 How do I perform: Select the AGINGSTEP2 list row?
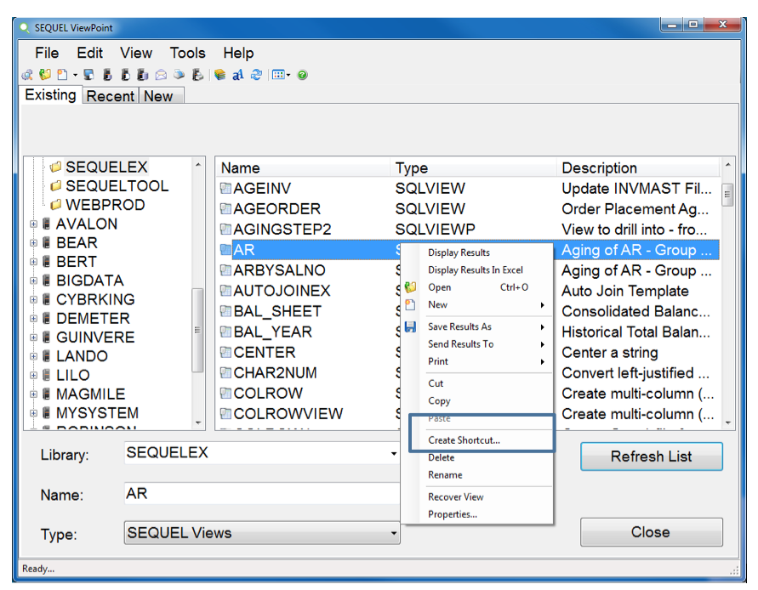(468, 230)
